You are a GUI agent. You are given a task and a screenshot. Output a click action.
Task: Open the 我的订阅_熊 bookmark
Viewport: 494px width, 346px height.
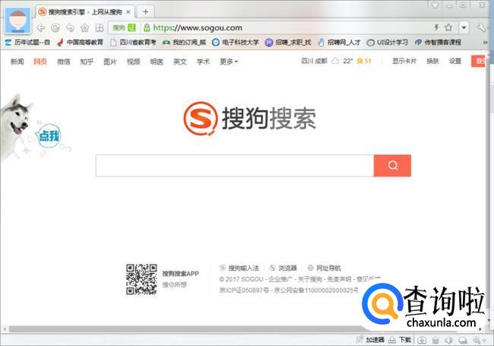pos(185,43)
